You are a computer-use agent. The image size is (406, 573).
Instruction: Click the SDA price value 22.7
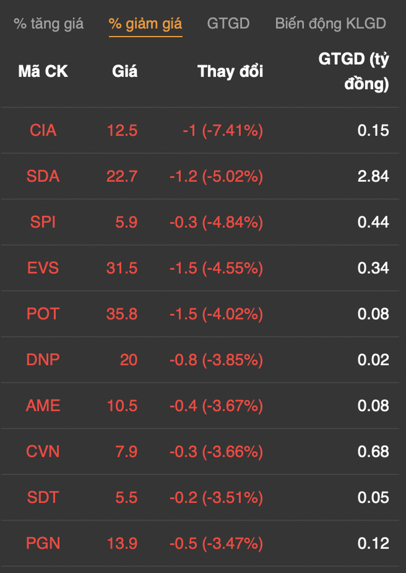click(x=122, y=176)
